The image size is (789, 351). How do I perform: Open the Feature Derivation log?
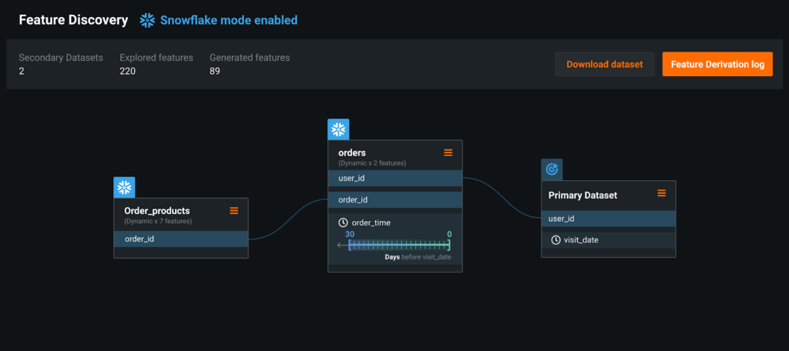(x=717, y=64)
